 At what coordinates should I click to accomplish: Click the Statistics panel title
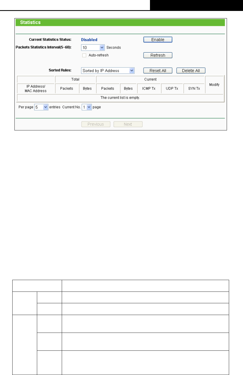[30, 22]
